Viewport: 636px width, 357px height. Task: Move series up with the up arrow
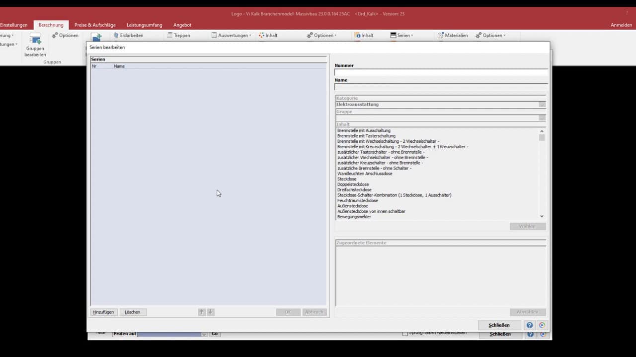[x=201, y=312]
